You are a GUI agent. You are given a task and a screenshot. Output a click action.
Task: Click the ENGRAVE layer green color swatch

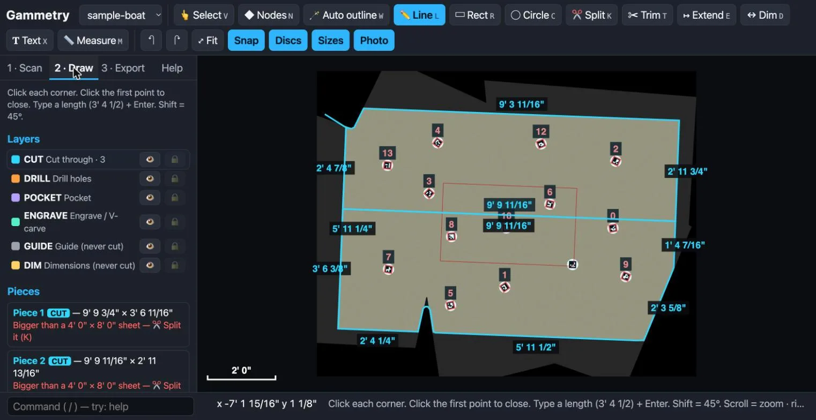16,222
